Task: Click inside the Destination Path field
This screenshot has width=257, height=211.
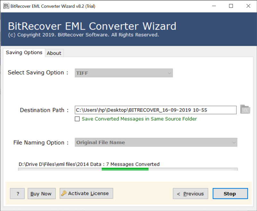Action: tap(155, 110)
